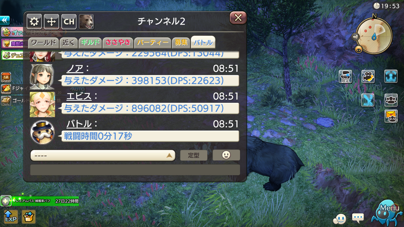404x227 pixels.
Task: Open the Quest chest icon
Action: point(6,77)
